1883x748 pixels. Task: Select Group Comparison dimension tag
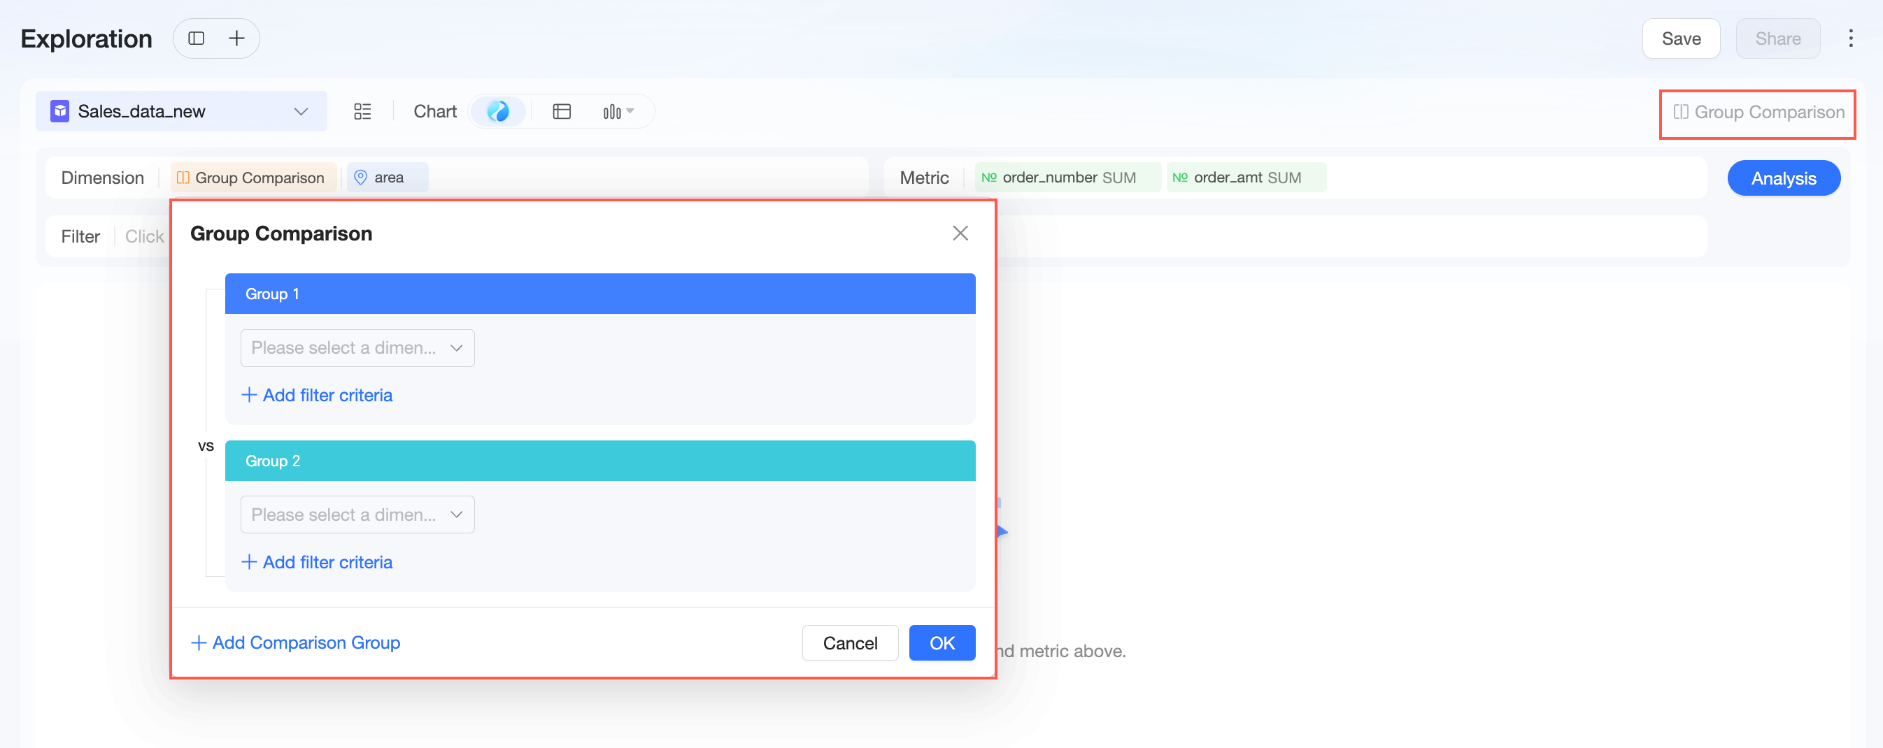(x=253, y=178)
